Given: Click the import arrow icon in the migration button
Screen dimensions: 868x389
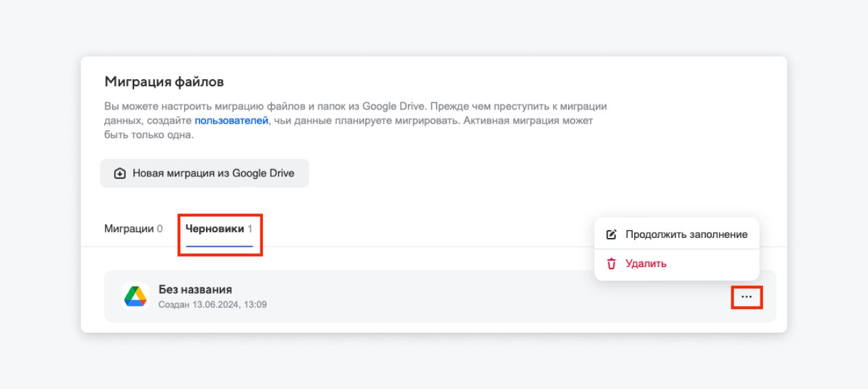Looking at the screenshot, I should pyautogui.click(x=119, y=173).
